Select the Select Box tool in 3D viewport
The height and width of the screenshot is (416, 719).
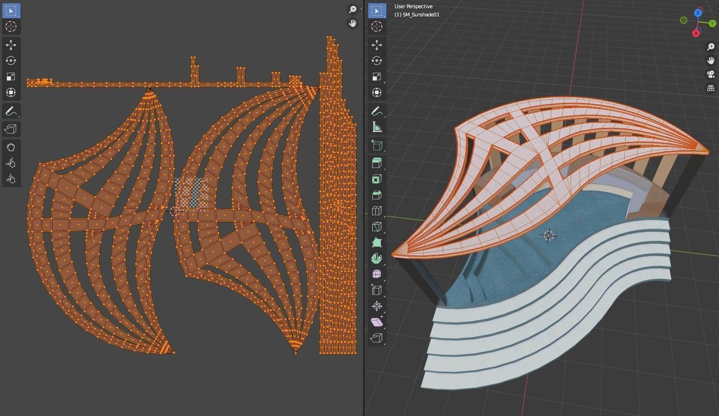tap(377, 10)
